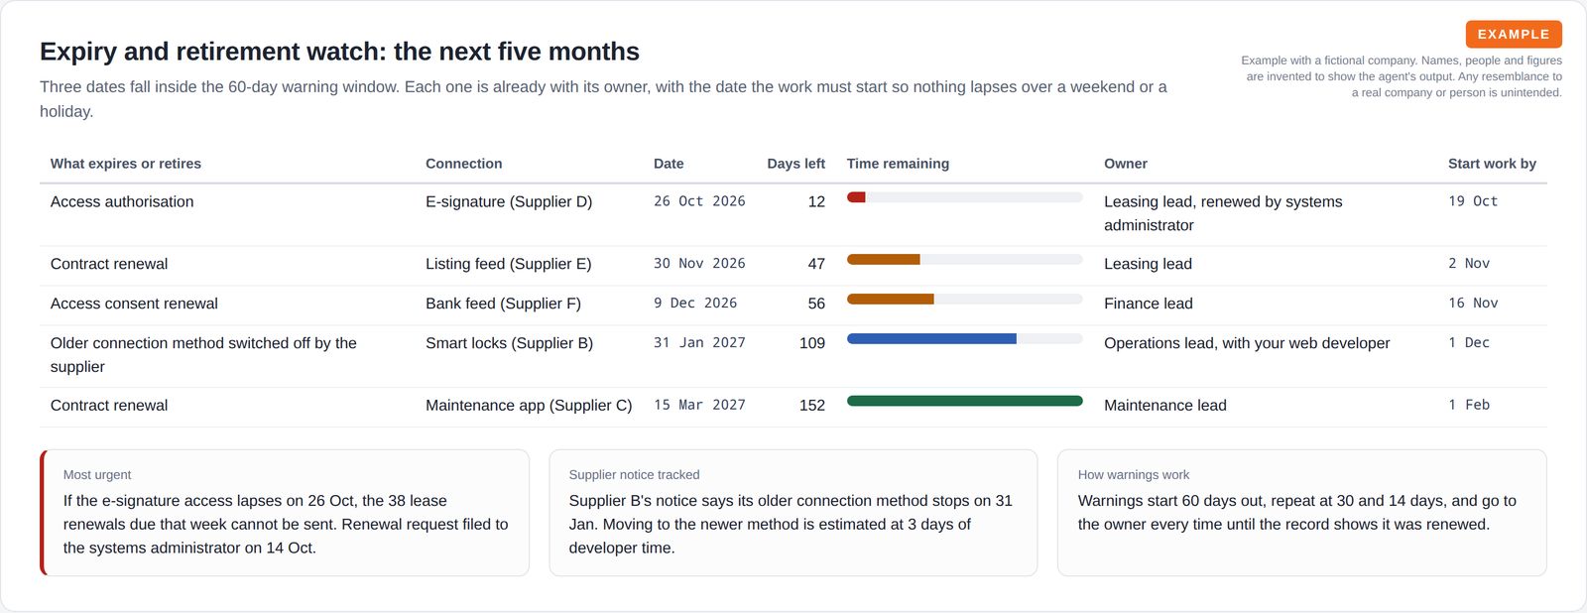Click the 'Start work by' column header

[1492, 164]
